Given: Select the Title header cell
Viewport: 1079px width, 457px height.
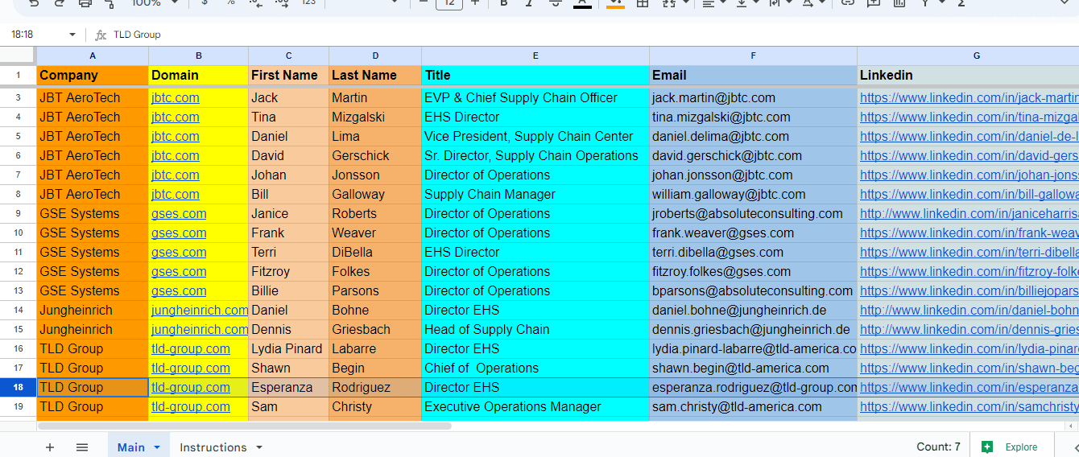Looking at the screenshot, I should [x=535, y=75].
